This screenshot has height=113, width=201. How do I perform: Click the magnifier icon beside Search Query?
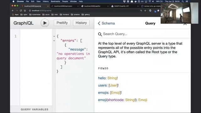100,34
